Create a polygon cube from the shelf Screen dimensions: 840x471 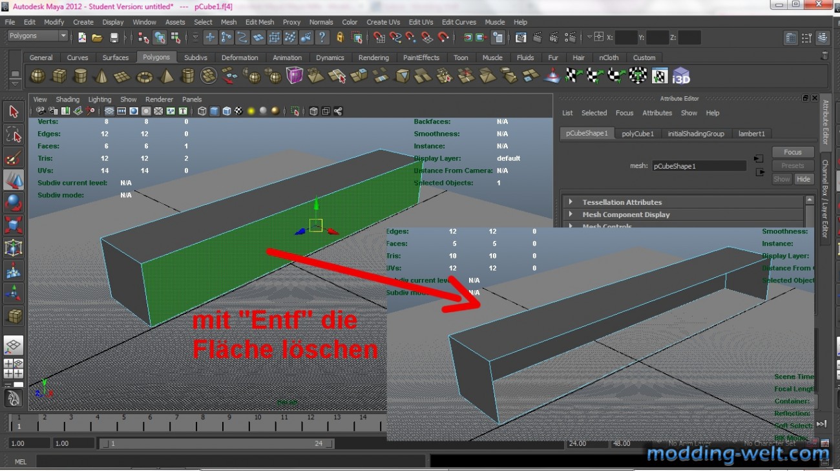(59, 76)
